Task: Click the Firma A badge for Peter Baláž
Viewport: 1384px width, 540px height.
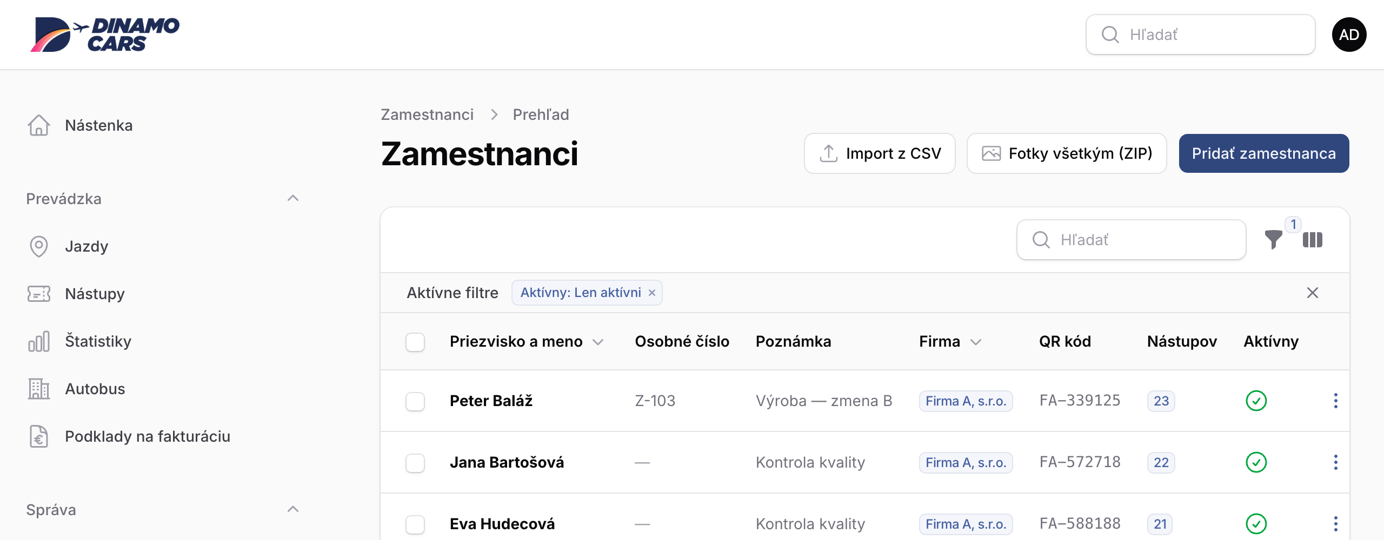Action: [x=966, y=401]
